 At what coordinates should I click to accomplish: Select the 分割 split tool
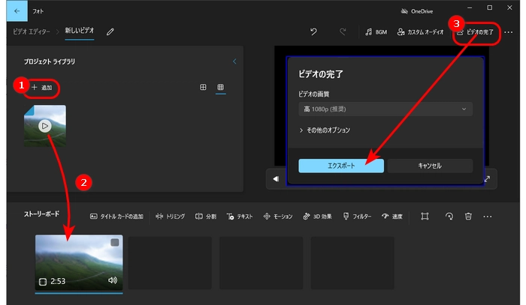point(206,217)
